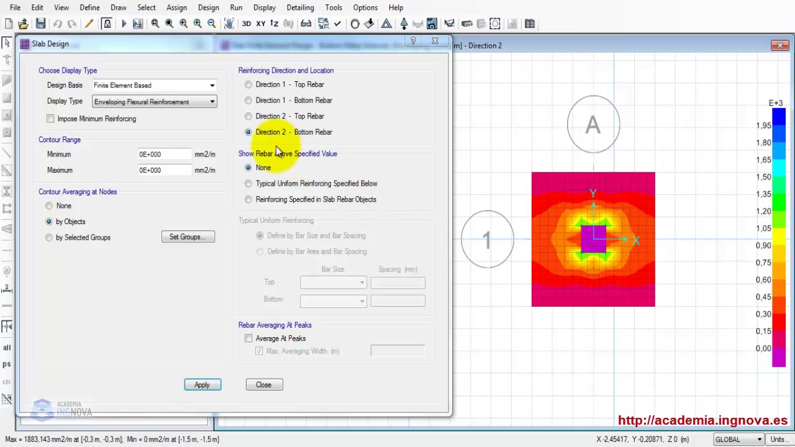Image resolution: width=795 pixels, height=447 pixels.
Task: Switch to the 3D view icon
Action: point(247,24)
